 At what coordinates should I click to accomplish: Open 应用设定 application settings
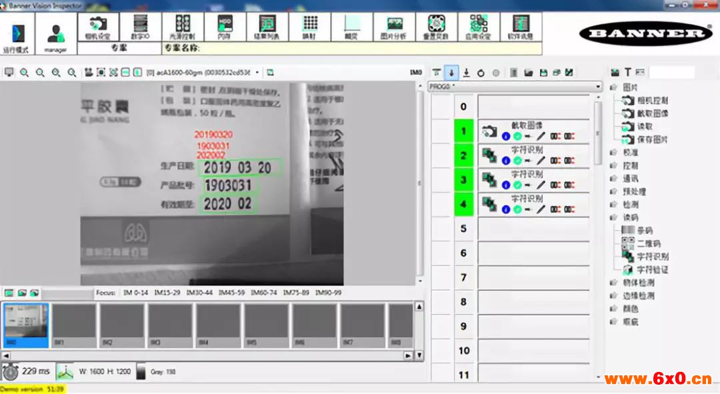(479, 27)
